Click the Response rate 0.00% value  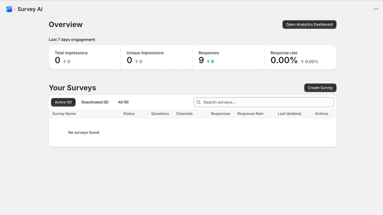click(x=284, y=60)
